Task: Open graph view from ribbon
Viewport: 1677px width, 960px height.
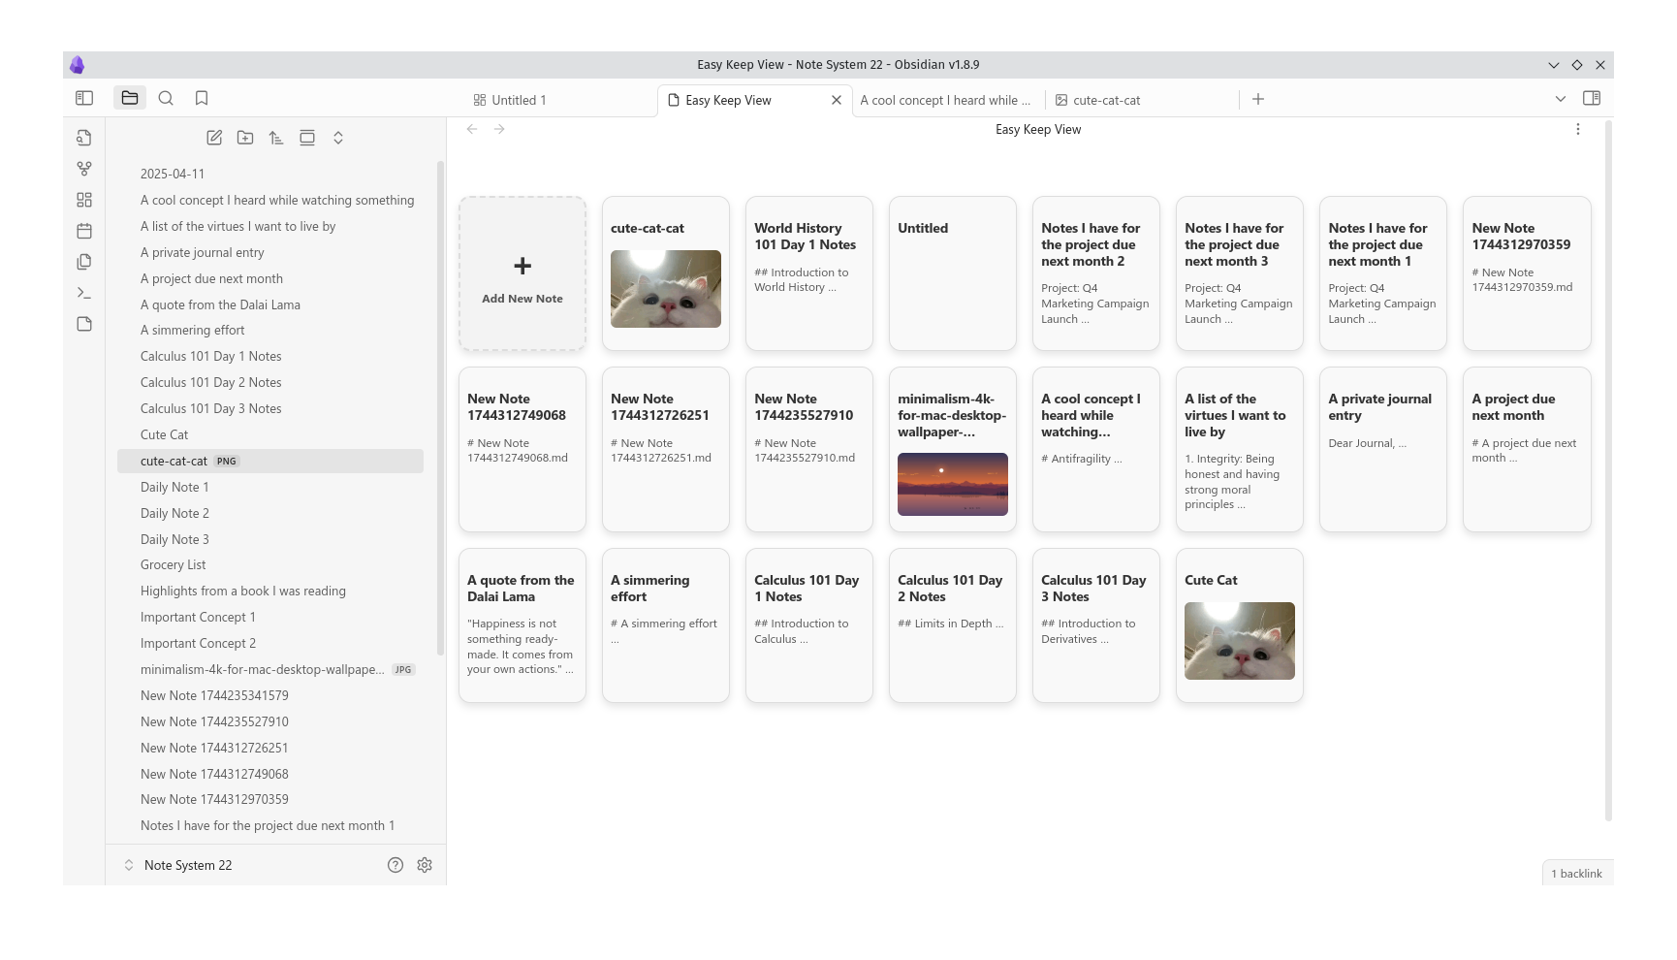Action: click(x=84, y=169)
